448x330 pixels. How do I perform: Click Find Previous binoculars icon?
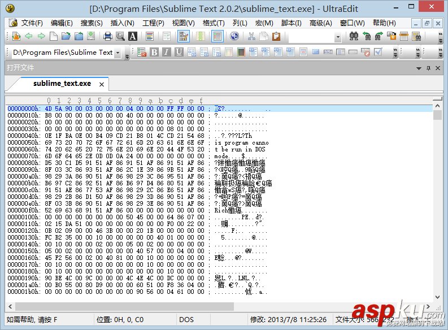point(367,36)
